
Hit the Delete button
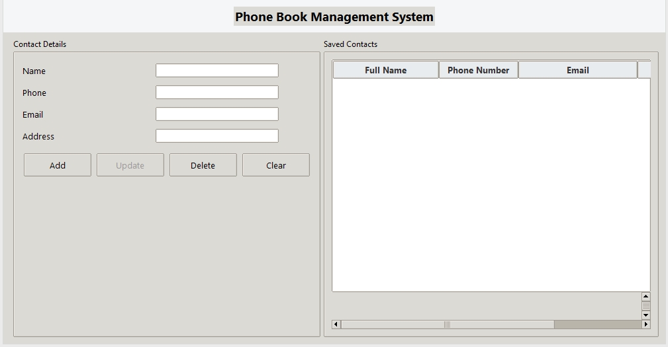point(203,165)
